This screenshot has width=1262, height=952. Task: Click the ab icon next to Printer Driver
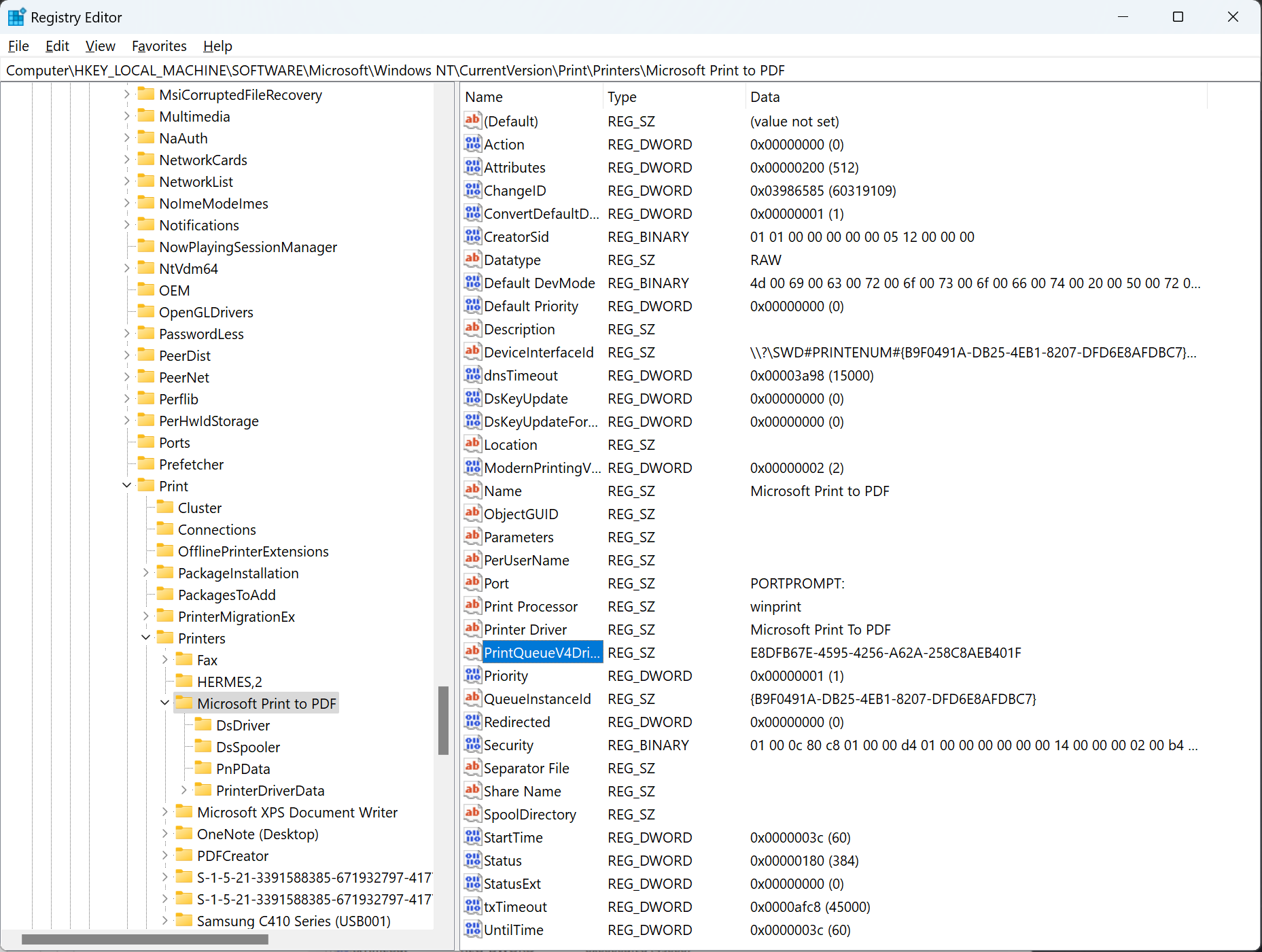click(x=472, y=629)
